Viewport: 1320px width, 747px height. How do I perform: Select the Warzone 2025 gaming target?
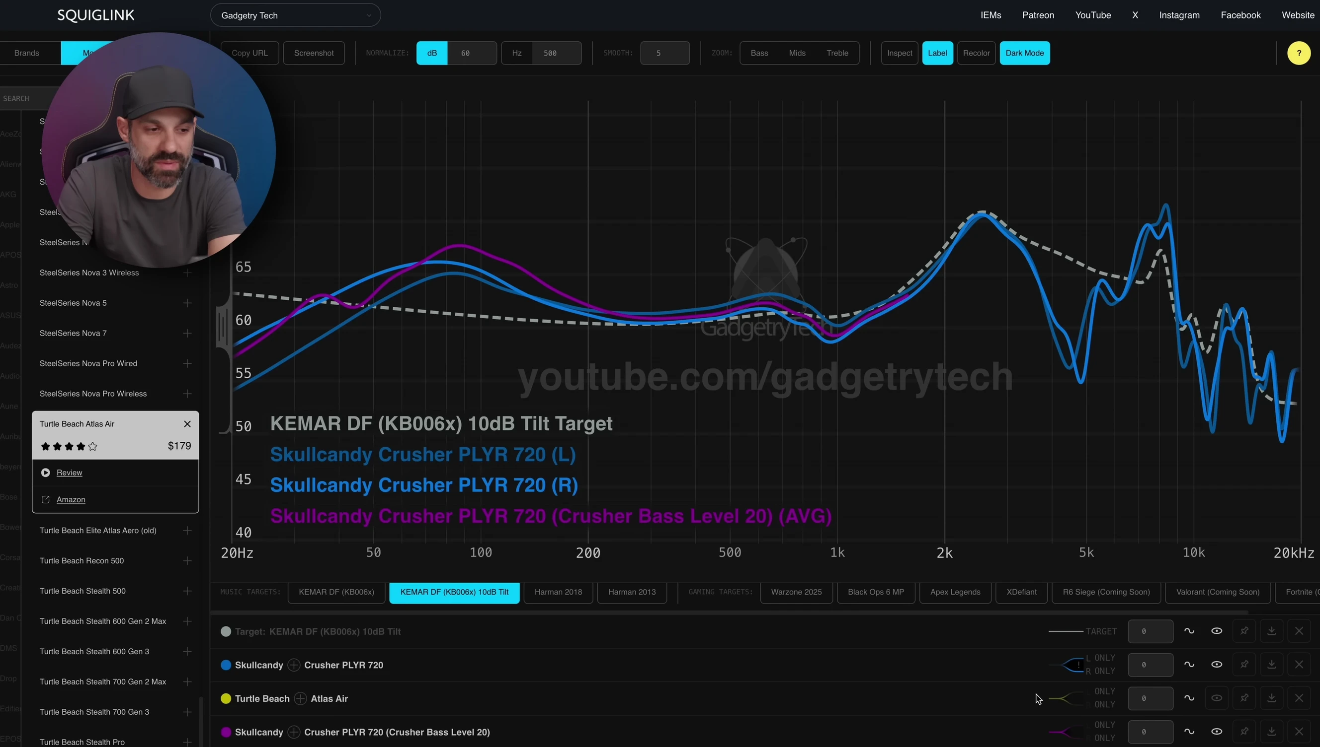pos(796,592)
